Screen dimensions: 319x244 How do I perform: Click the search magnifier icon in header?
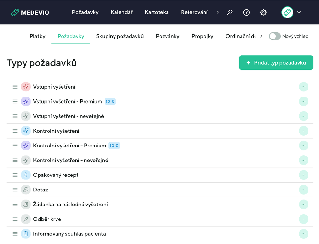click(230, 12)
